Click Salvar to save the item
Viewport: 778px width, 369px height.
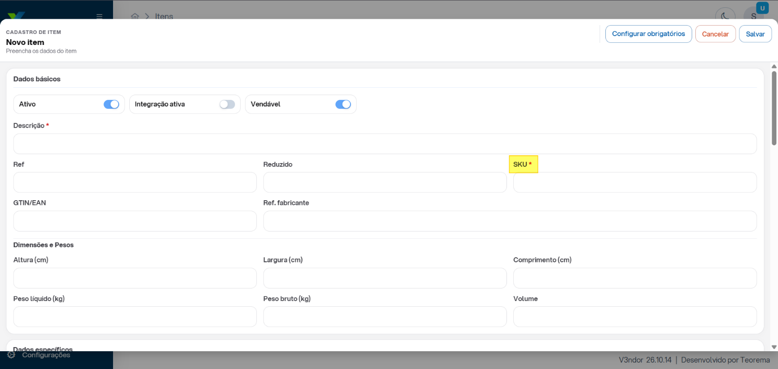pyautogui.click(x=755, y=34)
